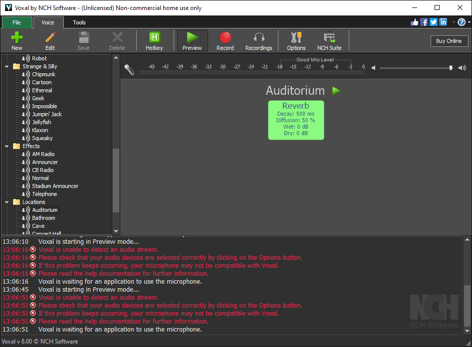Share on LinkedIn icon
This screenshot has width=472, height=347.
[x=443, y=22]
